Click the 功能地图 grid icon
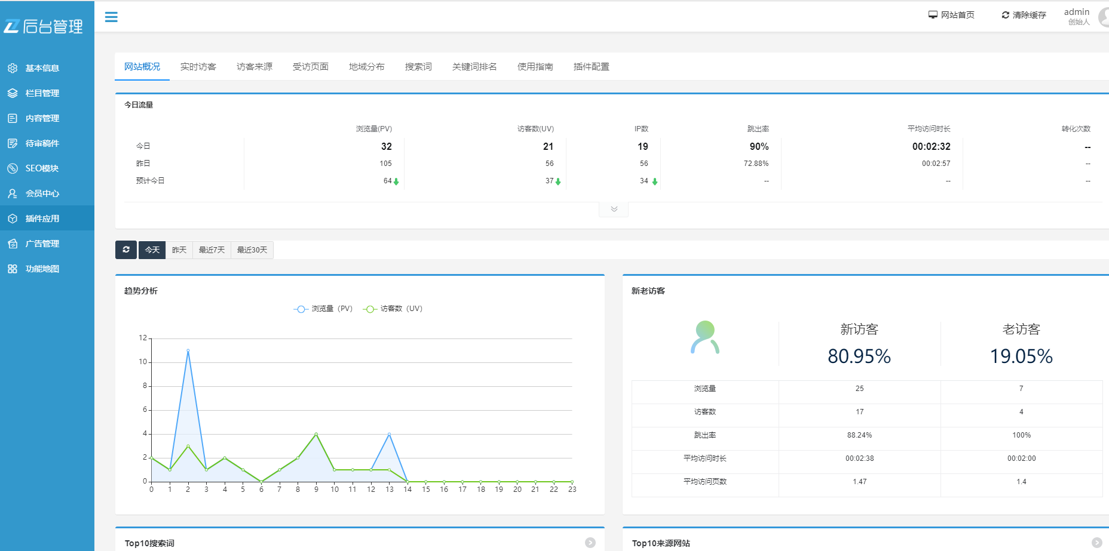Image resolution: width=1109 pixels, height=551 pixels. 13,269
